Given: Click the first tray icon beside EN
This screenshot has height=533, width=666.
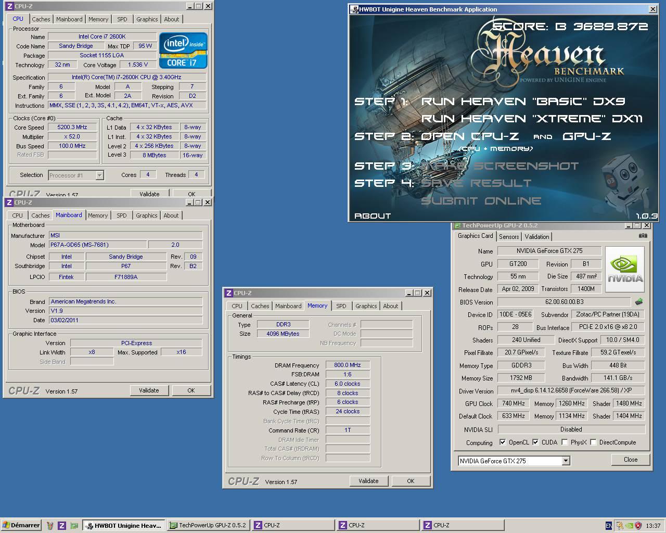Looking at the screenshot, I should pos(620,526).
